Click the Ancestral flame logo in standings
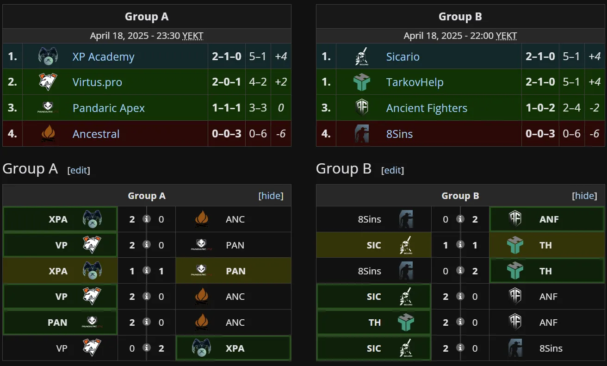607x366 pixels. point(48,134)
